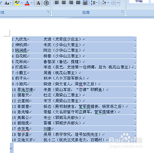The width and height of the screenshot is (154, 153).
Task: Click the text '鲁智深（鲁达，提辖）'
Action: click(x=62, y=62)
